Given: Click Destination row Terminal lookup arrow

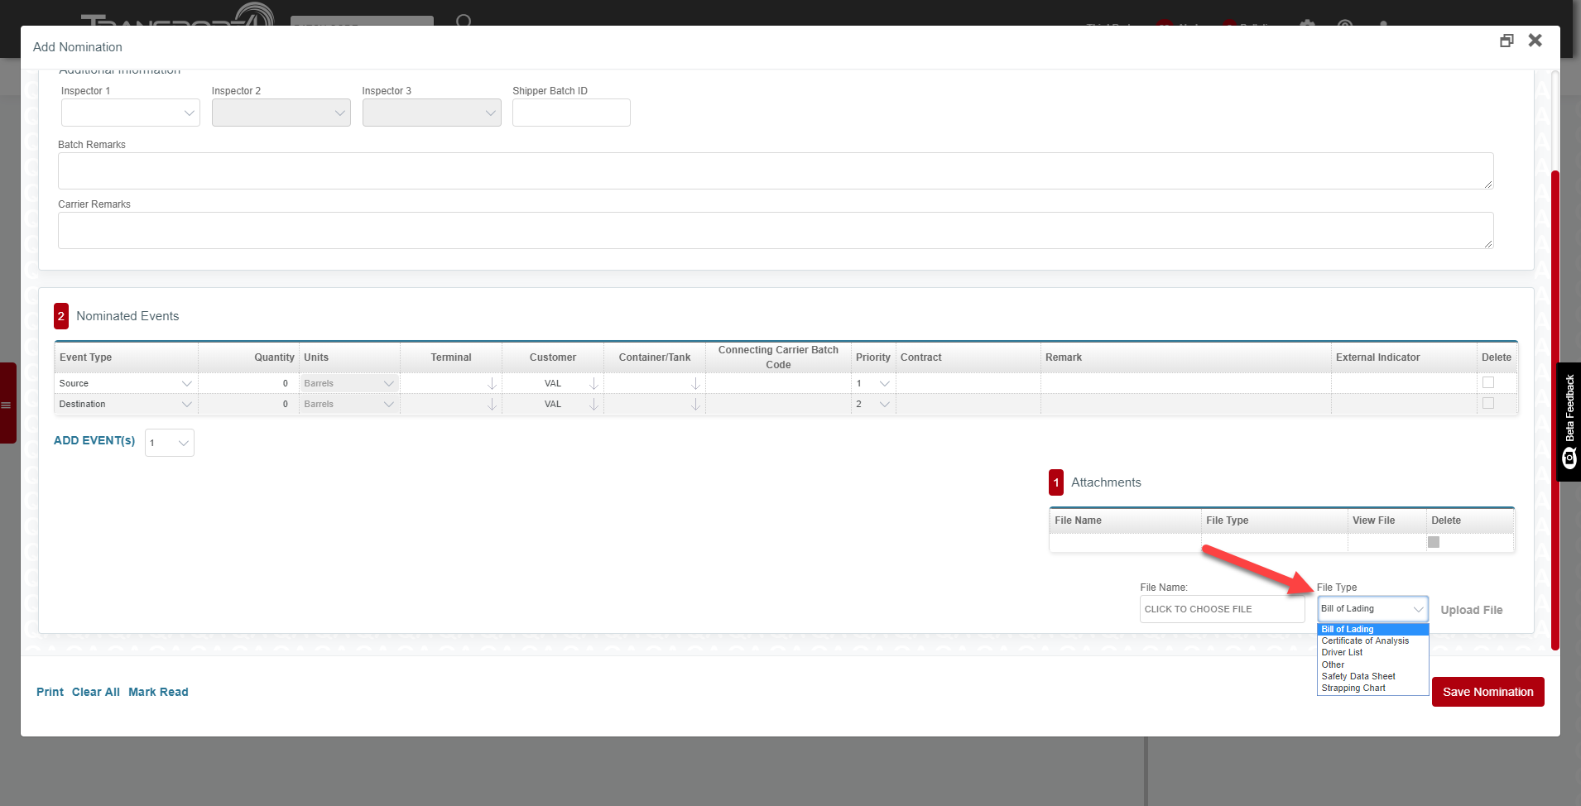Looking at the screenshot, I should (x=492, y=405).
